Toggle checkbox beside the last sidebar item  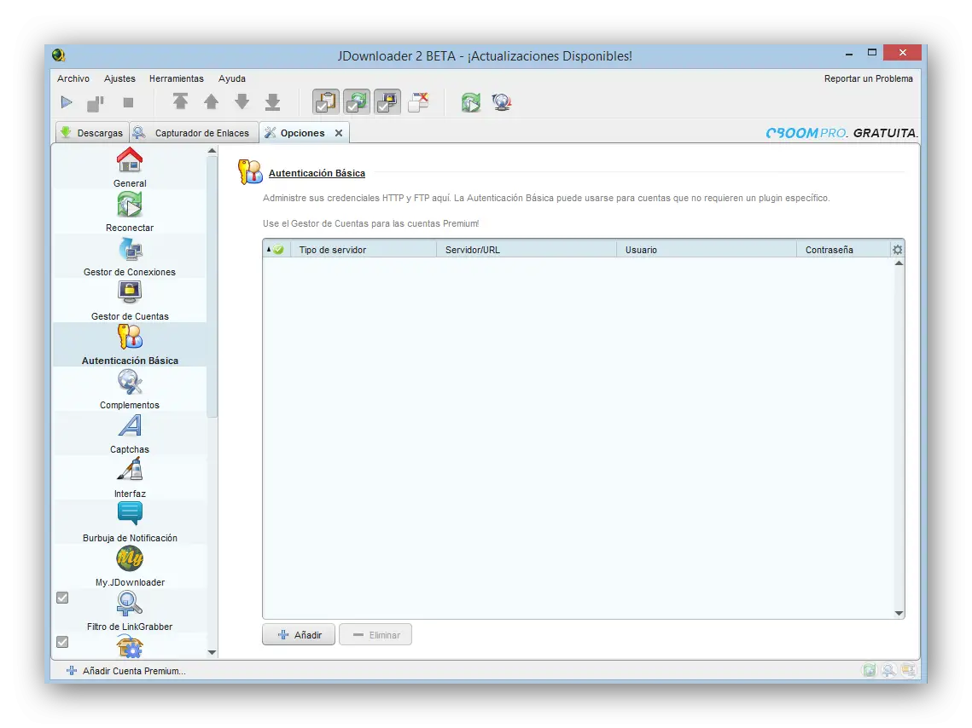pos(62,642)
